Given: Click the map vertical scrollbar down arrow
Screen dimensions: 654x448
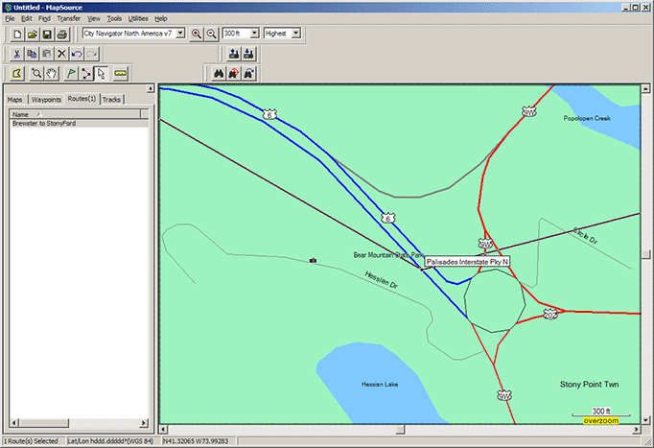Looking at the screenshot, I should point(645,420).
